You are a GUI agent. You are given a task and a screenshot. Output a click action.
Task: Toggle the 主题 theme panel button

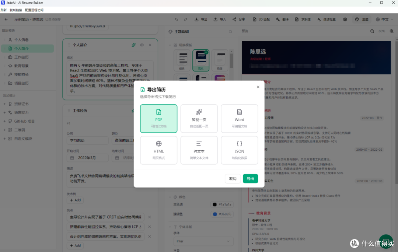[362, 19]
